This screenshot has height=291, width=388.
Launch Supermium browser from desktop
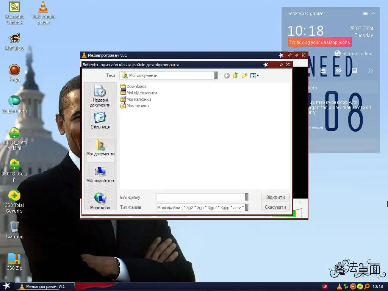point(14,104)
